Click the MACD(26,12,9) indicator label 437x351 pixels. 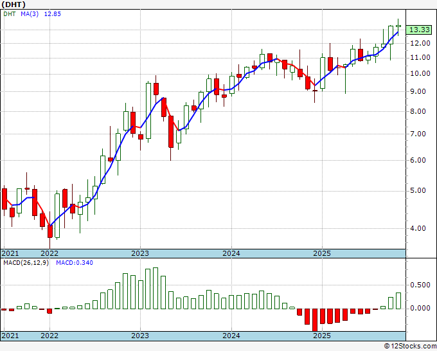coord(26,263)
